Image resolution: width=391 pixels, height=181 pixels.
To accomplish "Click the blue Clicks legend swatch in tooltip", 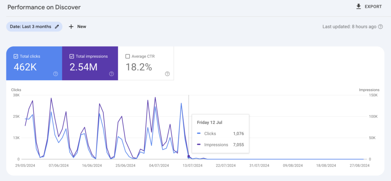I will (x=199, y=133).
